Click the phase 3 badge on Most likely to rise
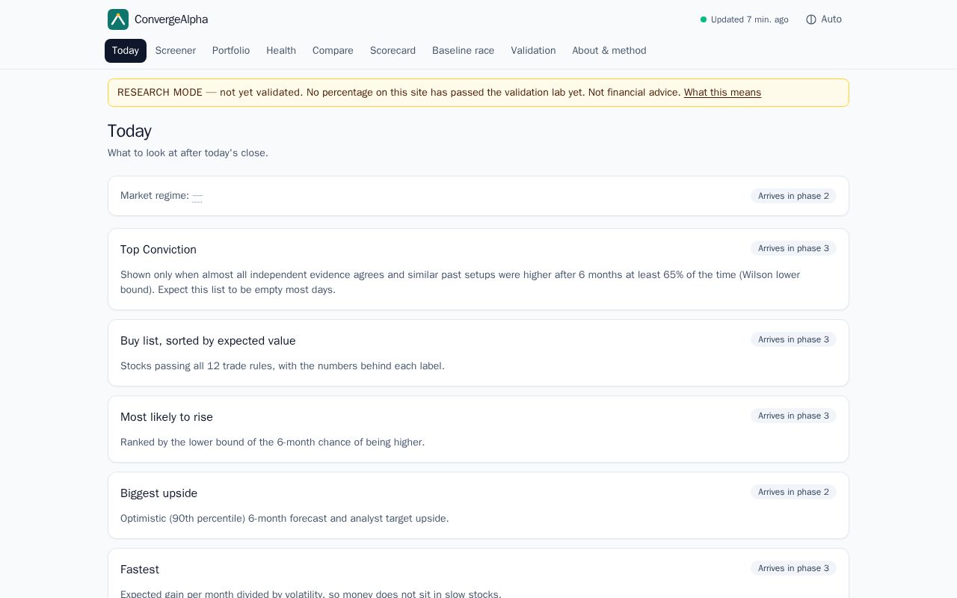 pyautogui.click(x=793, y=416)
